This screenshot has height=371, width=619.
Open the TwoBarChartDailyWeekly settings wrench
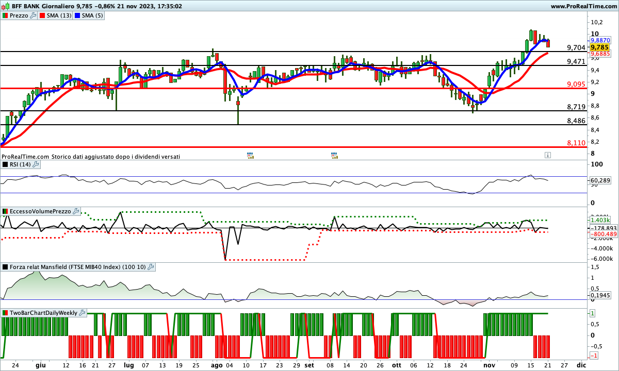(83, 313)
